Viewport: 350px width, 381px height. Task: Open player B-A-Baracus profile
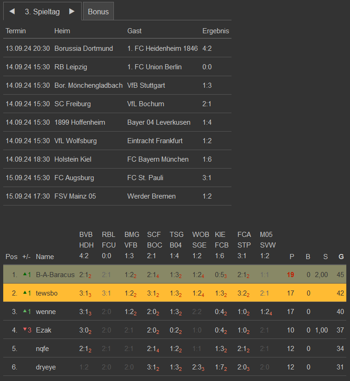pyautogui.click(x=55, y=275)
